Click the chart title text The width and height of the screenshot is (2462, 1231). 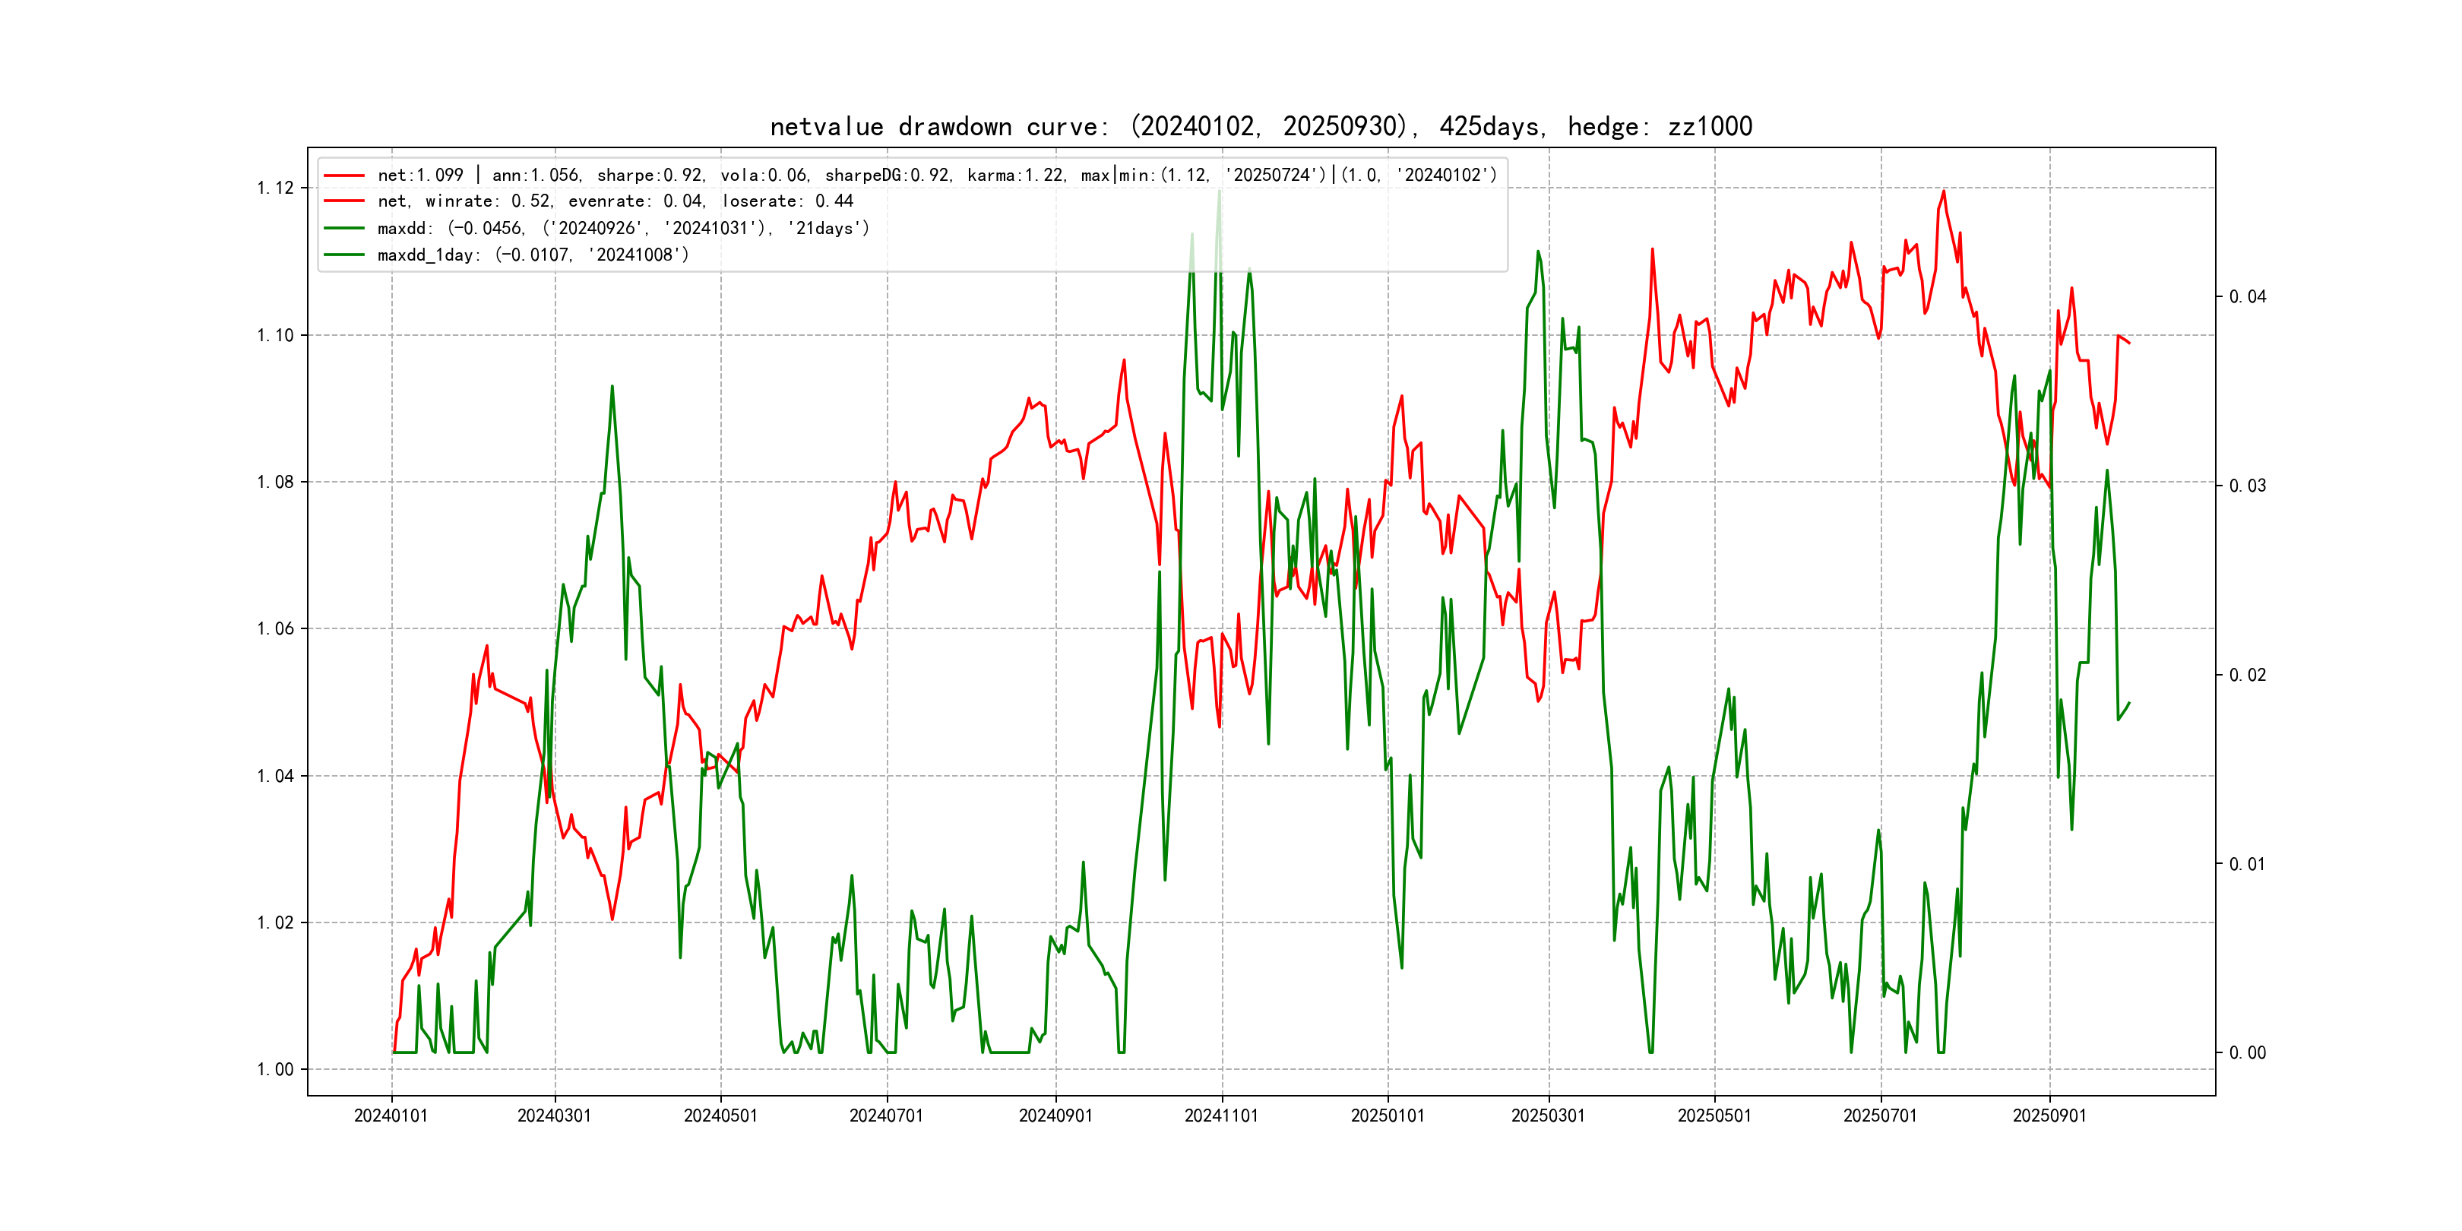click(x=1261, y=126)
